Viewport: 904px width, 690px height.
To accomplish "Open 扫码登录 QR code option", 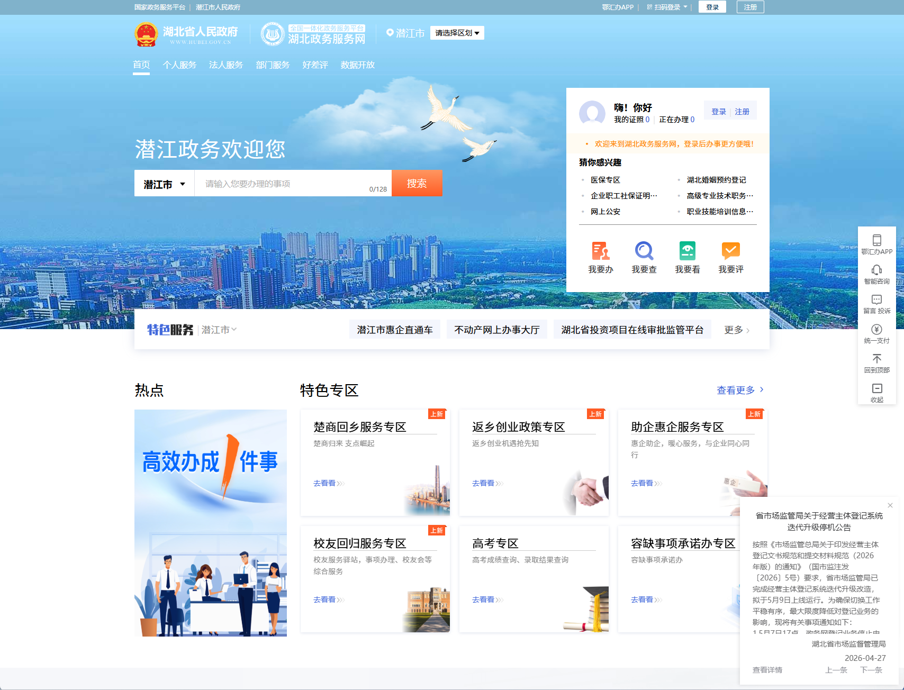I will [x=667, y=7].
